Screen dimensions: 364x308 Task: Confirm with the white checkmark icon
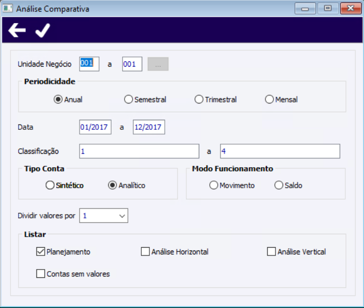click(x=43, y=30)
